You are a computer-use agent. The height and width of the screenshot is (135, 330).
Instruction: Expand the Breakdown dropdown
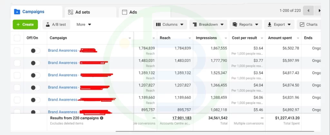208,24
